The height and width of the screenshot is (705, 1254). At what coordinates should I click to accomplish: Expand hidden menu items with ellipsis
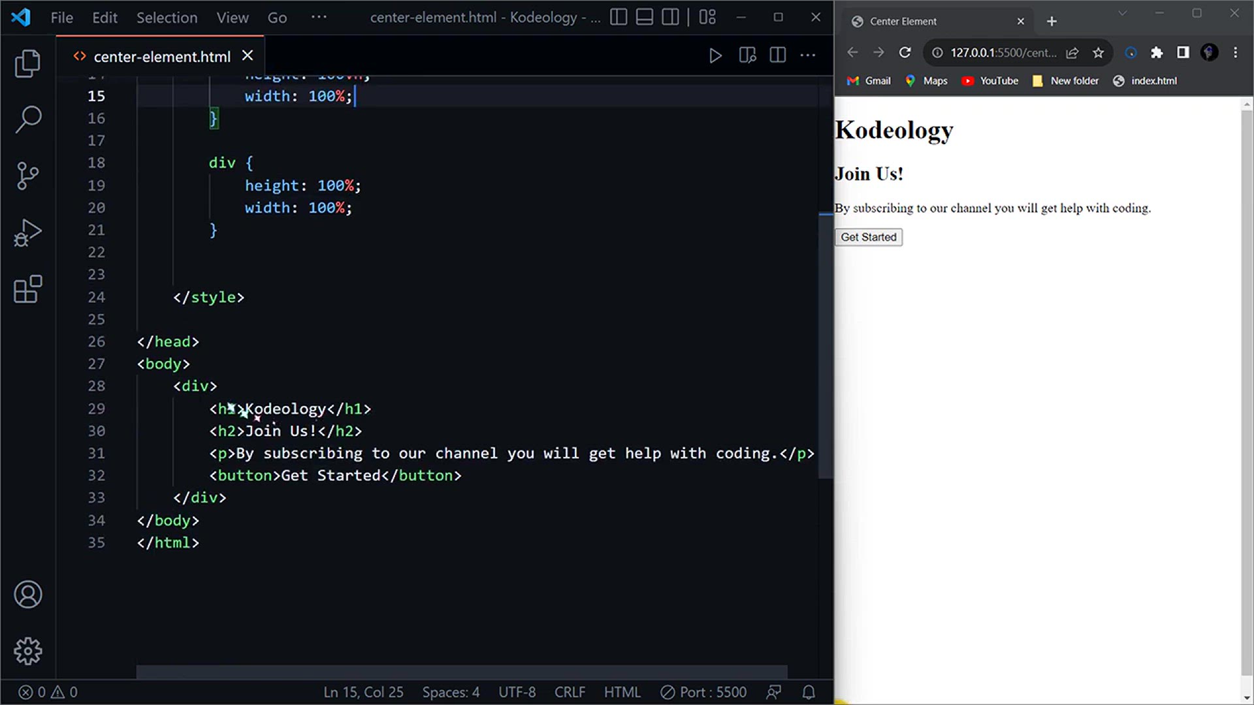319,17
